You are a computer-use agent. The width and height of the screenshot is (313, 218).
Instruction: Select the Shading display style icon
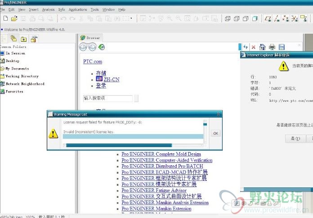pyautogui.click(x=255, y=19)
